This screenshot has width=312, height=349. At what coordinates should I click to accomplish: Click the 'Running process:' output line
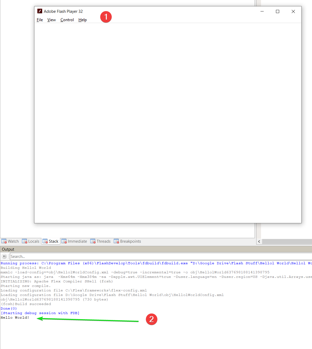pos(156,263)
